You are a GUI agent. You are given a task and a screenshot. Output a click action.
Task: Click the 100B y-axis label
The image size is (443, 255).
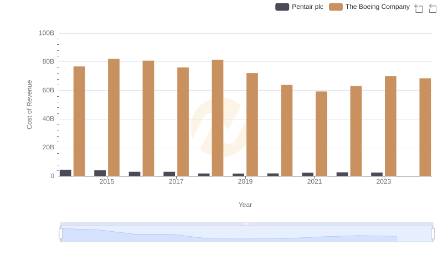[47, 33]
